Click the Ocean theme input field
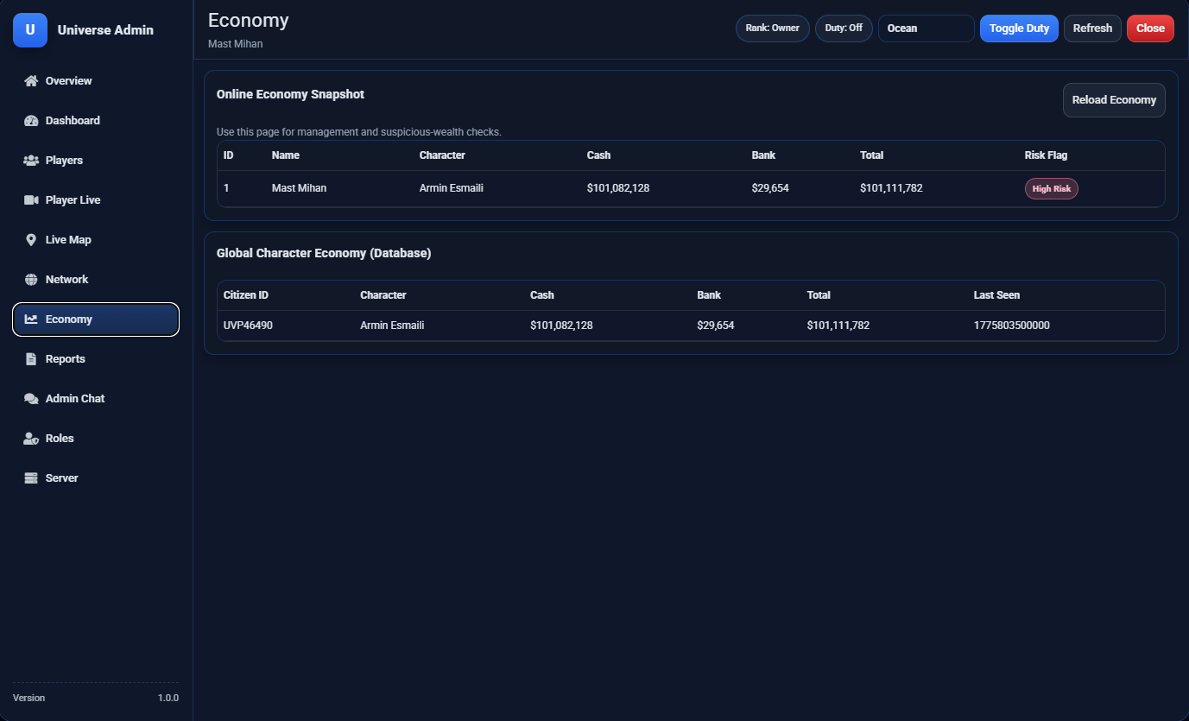Screen dimensions: 1189x721 pos(927,28)
